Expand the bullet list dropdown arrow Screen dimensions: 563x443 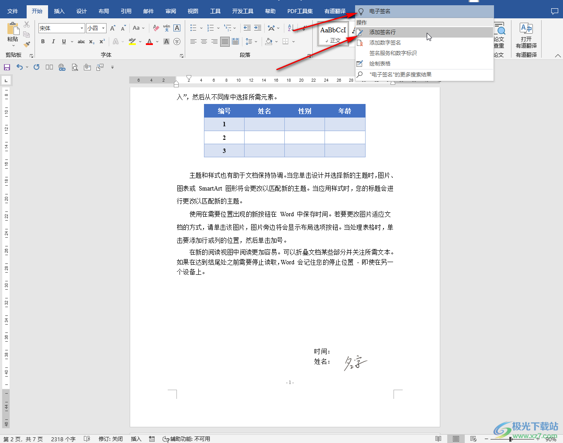(201, 28)
